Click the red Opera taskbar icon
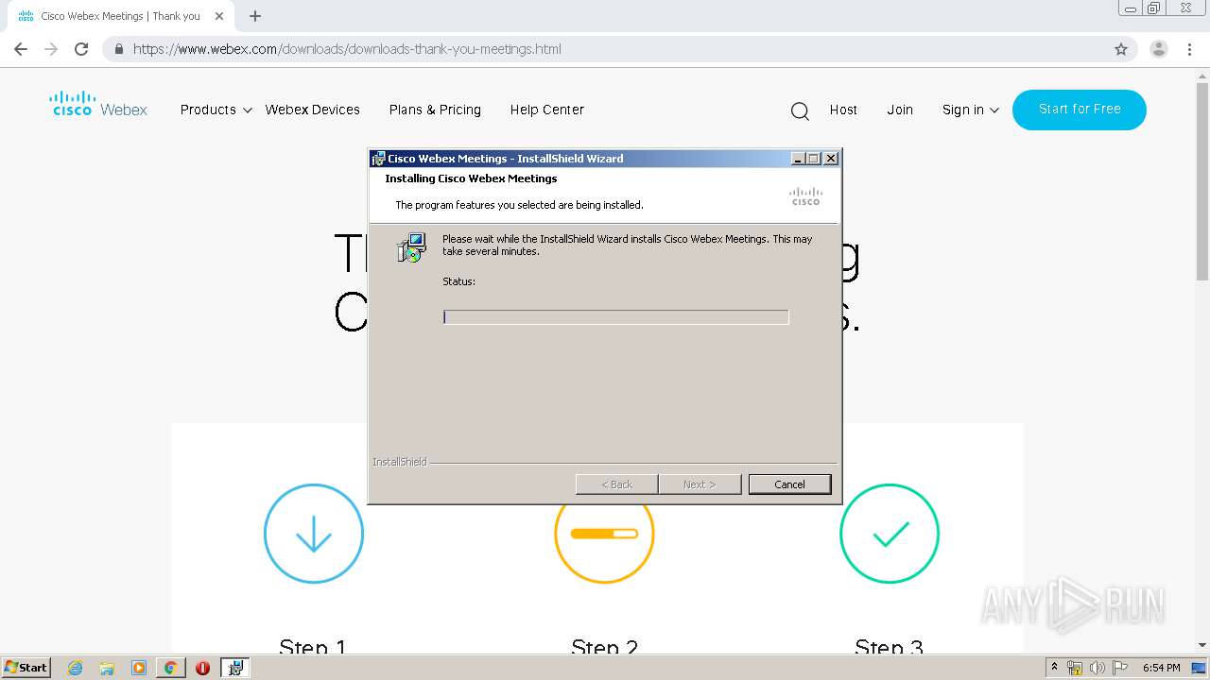 tap(202, 668)
